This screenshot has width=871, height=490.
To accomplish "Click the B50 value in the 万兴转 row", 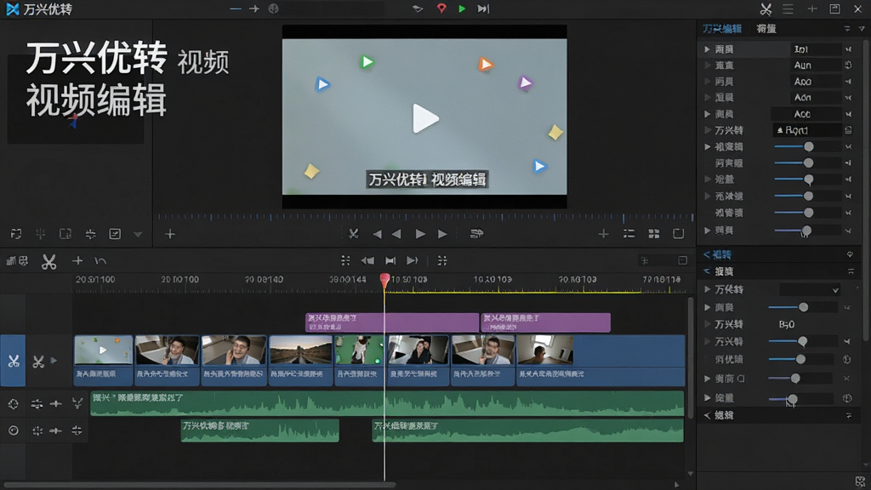I will click(x=787, y=324).
